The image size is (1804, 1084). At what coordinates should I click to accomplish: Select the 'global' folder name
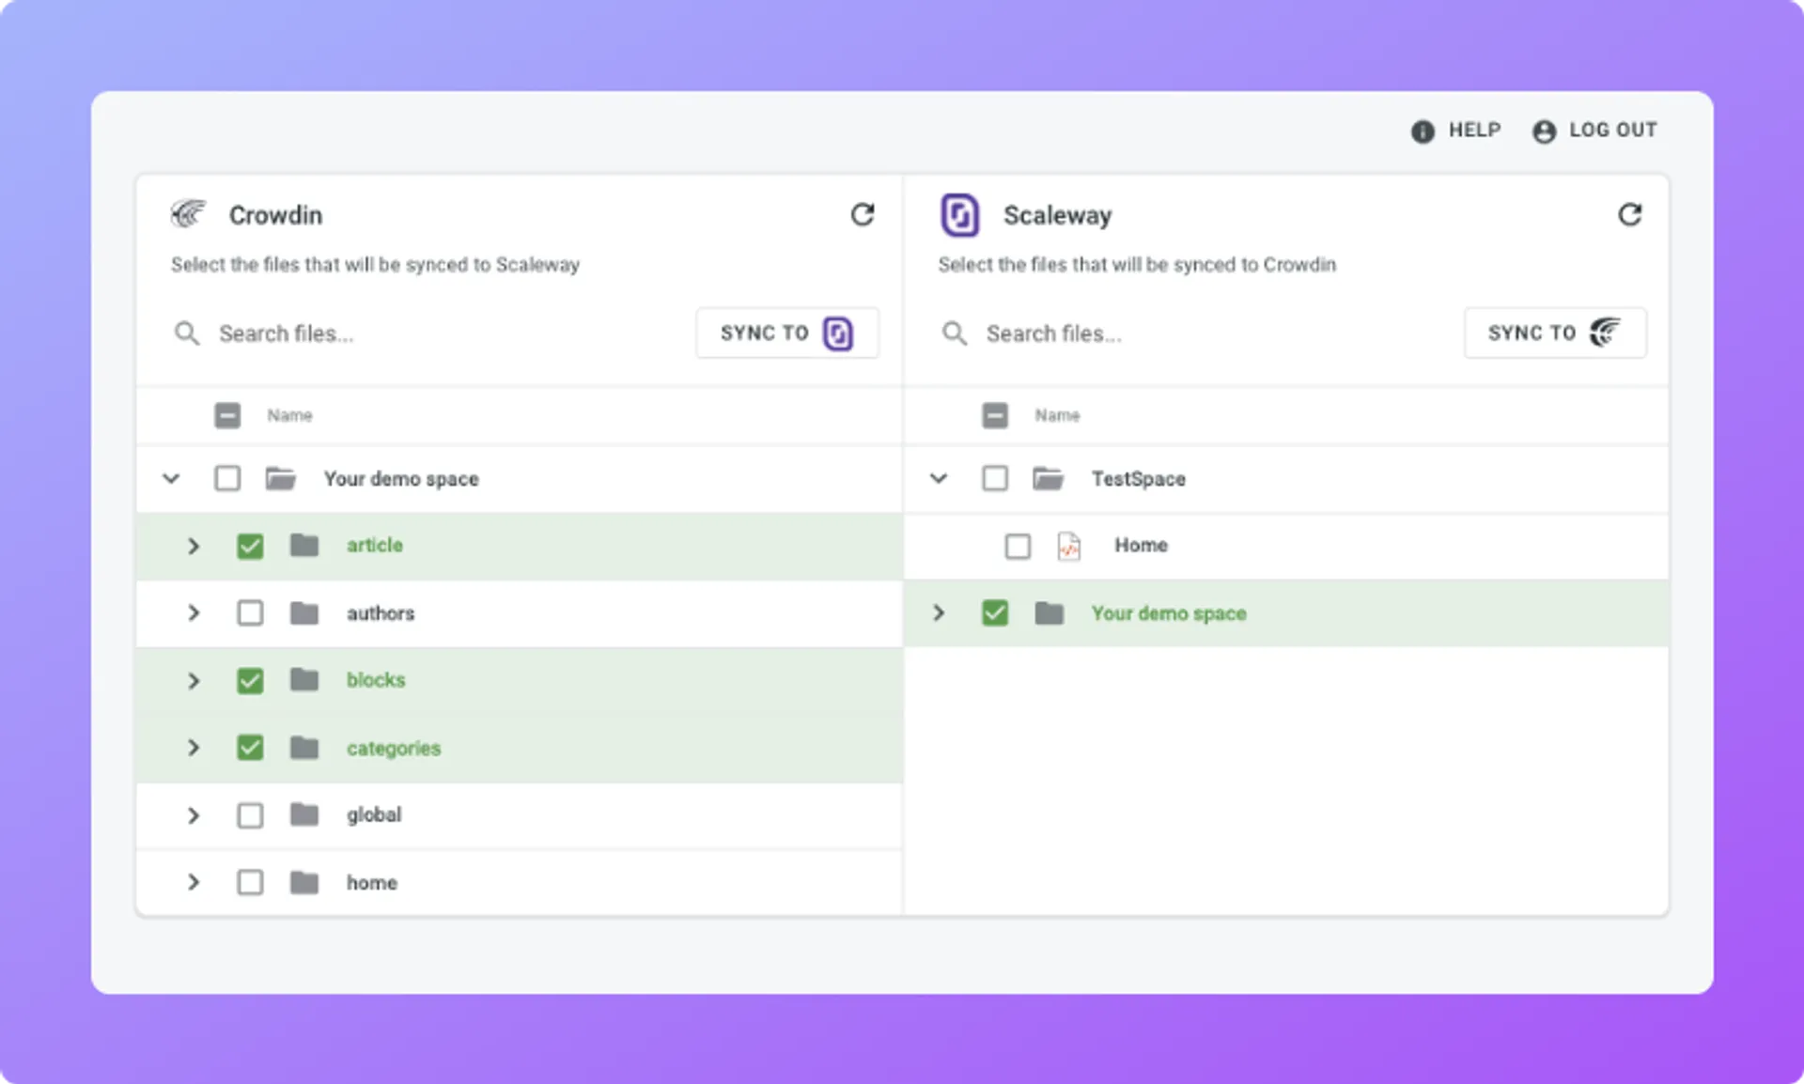click(x=374, y=814)
